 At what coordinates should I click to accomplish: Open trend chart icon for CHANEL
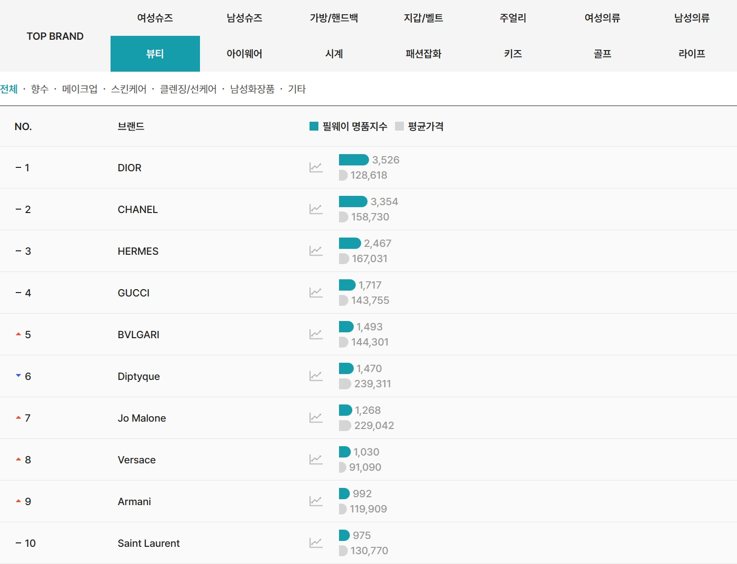[316, 209]
